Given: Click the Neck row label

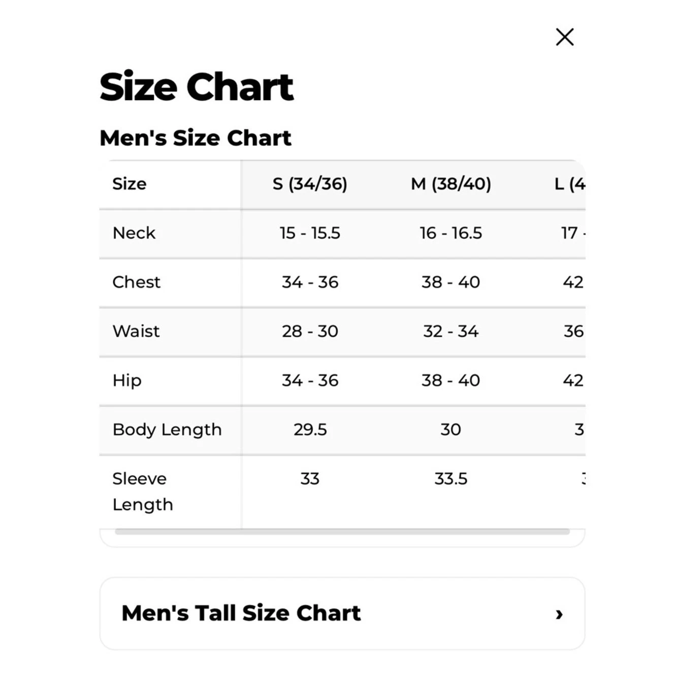Looking at the screenshot, I should [x=134, y=233].
